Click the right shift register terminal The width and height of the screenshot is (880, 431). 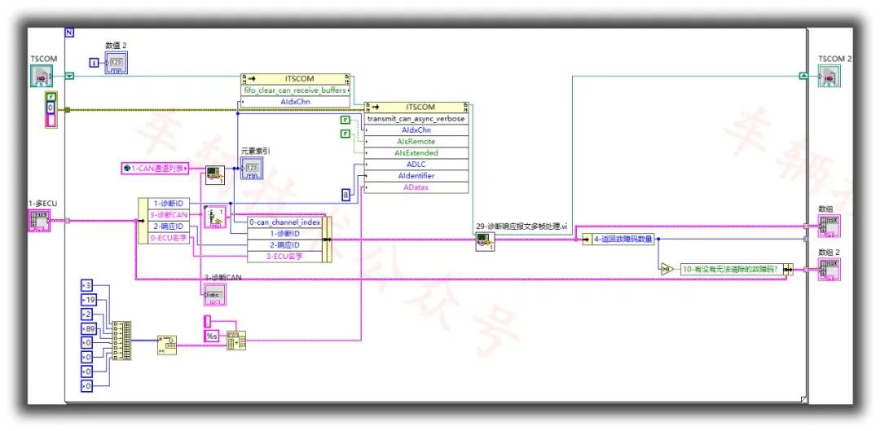[x=803, y=76]
